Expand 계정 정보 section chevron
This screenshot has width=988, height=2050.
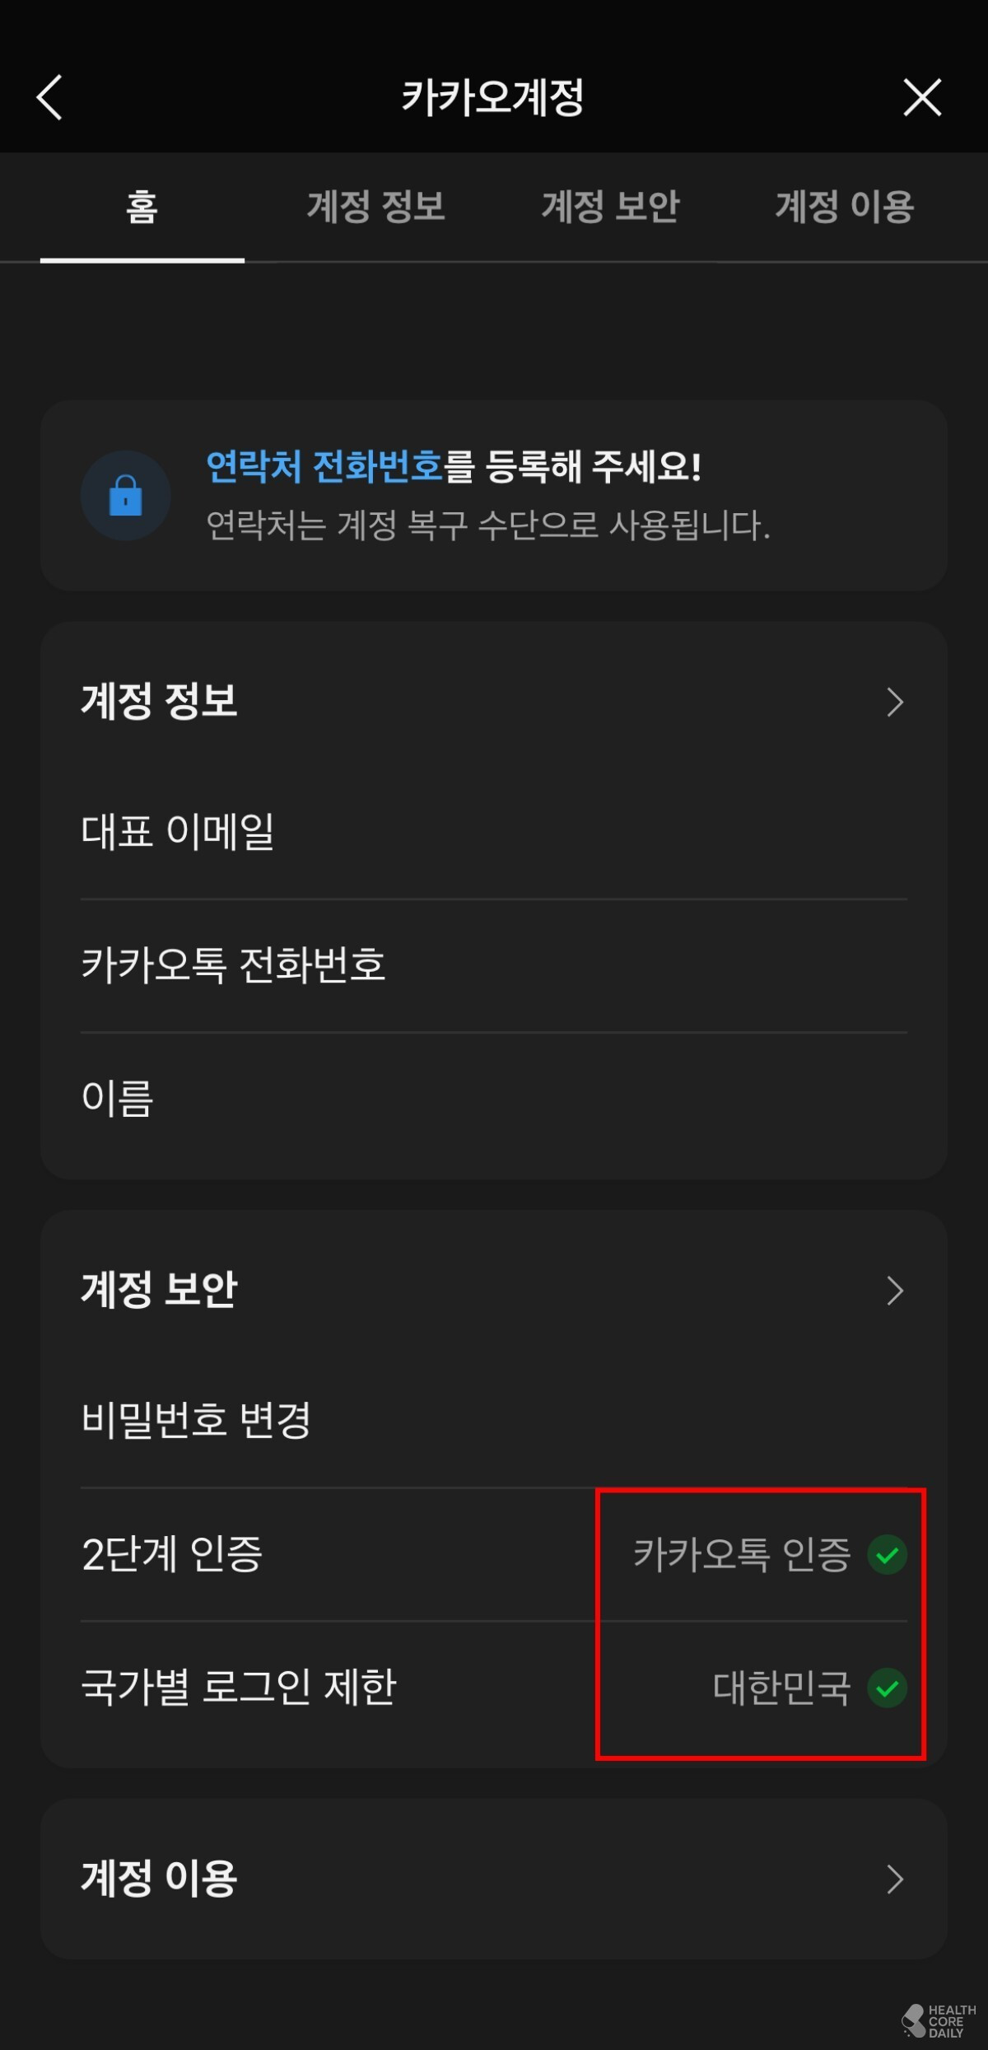click(895, 703)
